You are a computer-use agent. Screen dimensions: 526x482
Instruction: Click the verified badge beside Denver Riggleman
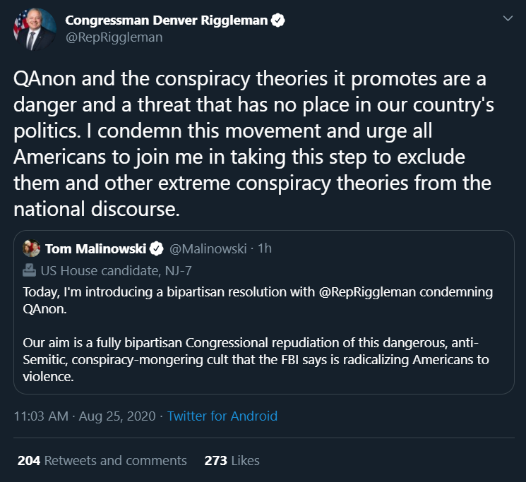(278, 20)
